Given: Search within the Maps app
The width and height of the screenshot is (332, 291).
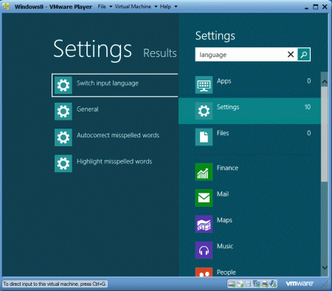Looking at the screenshot, I should 204,224.
